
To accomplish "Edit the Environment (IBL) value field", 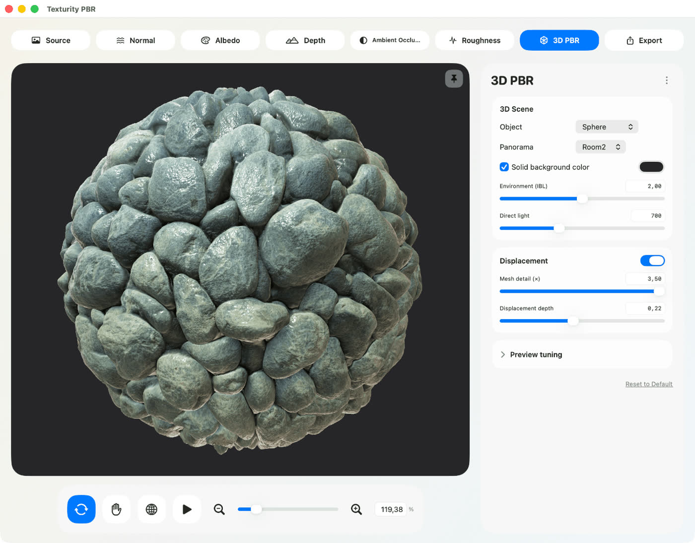I will point(645,186).
